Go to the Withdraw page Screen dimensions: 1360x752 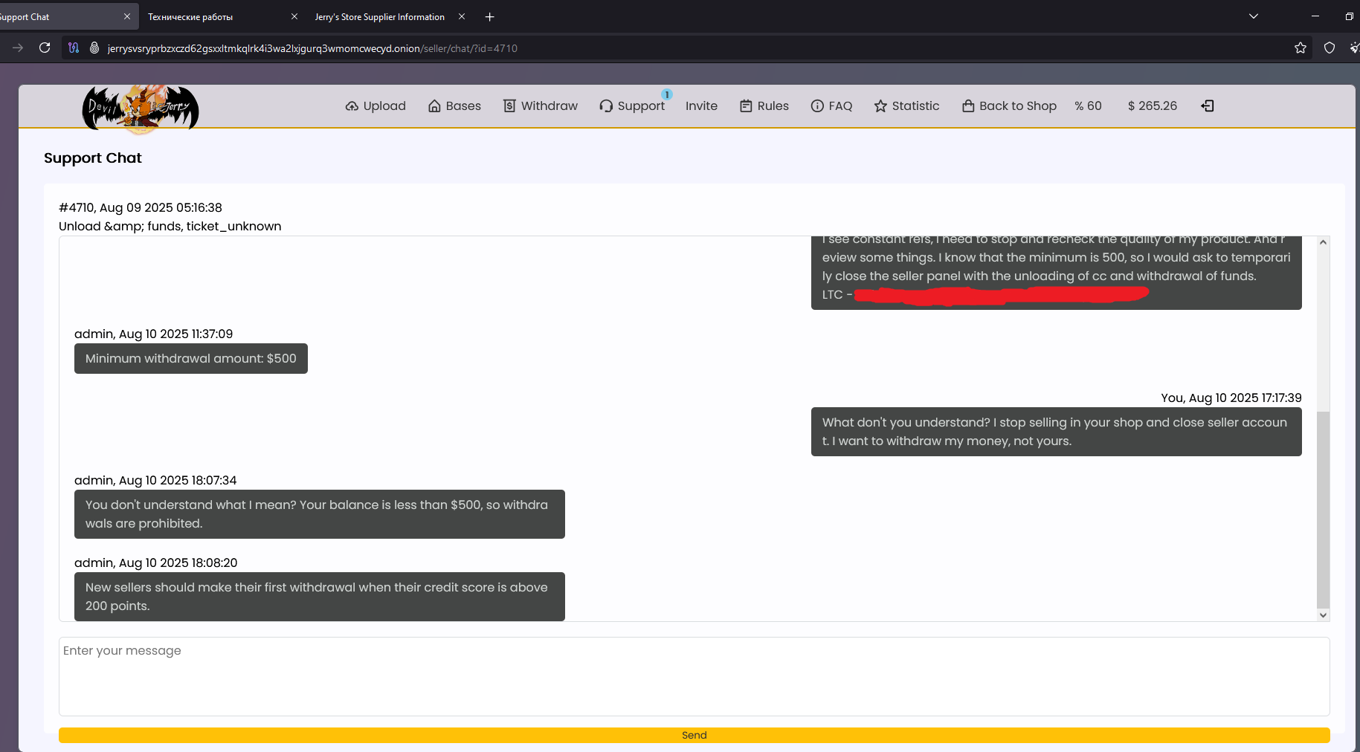(x=541, y=106)
